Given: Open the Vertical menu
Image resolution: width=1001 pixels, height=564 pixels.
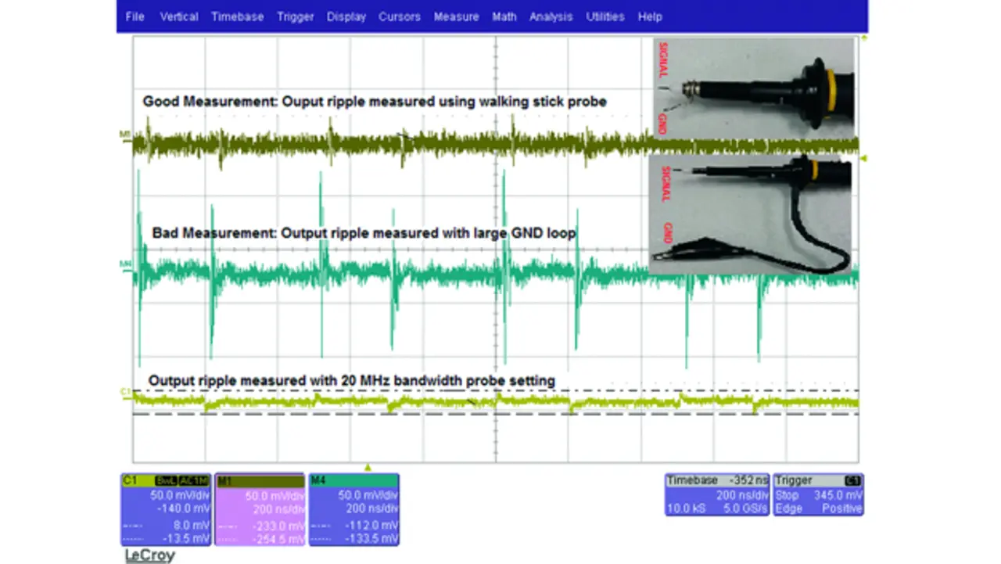Looking at the screenshot, I should (x=179, y=16).
